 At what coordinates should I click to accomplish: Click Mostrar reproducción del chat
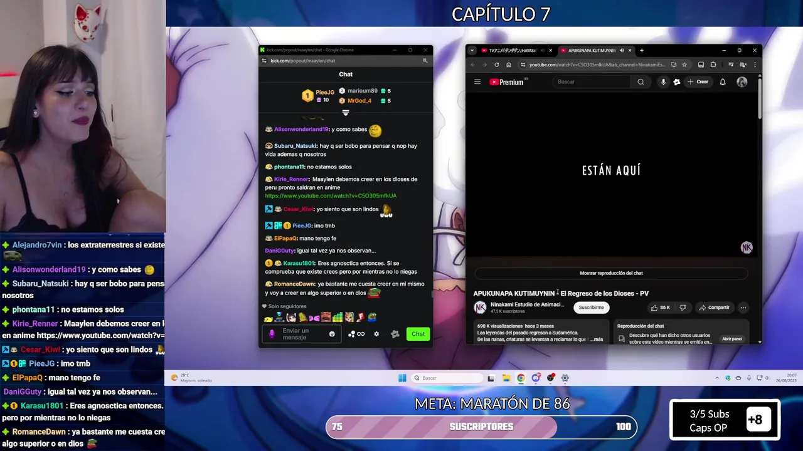coord(611,273)
